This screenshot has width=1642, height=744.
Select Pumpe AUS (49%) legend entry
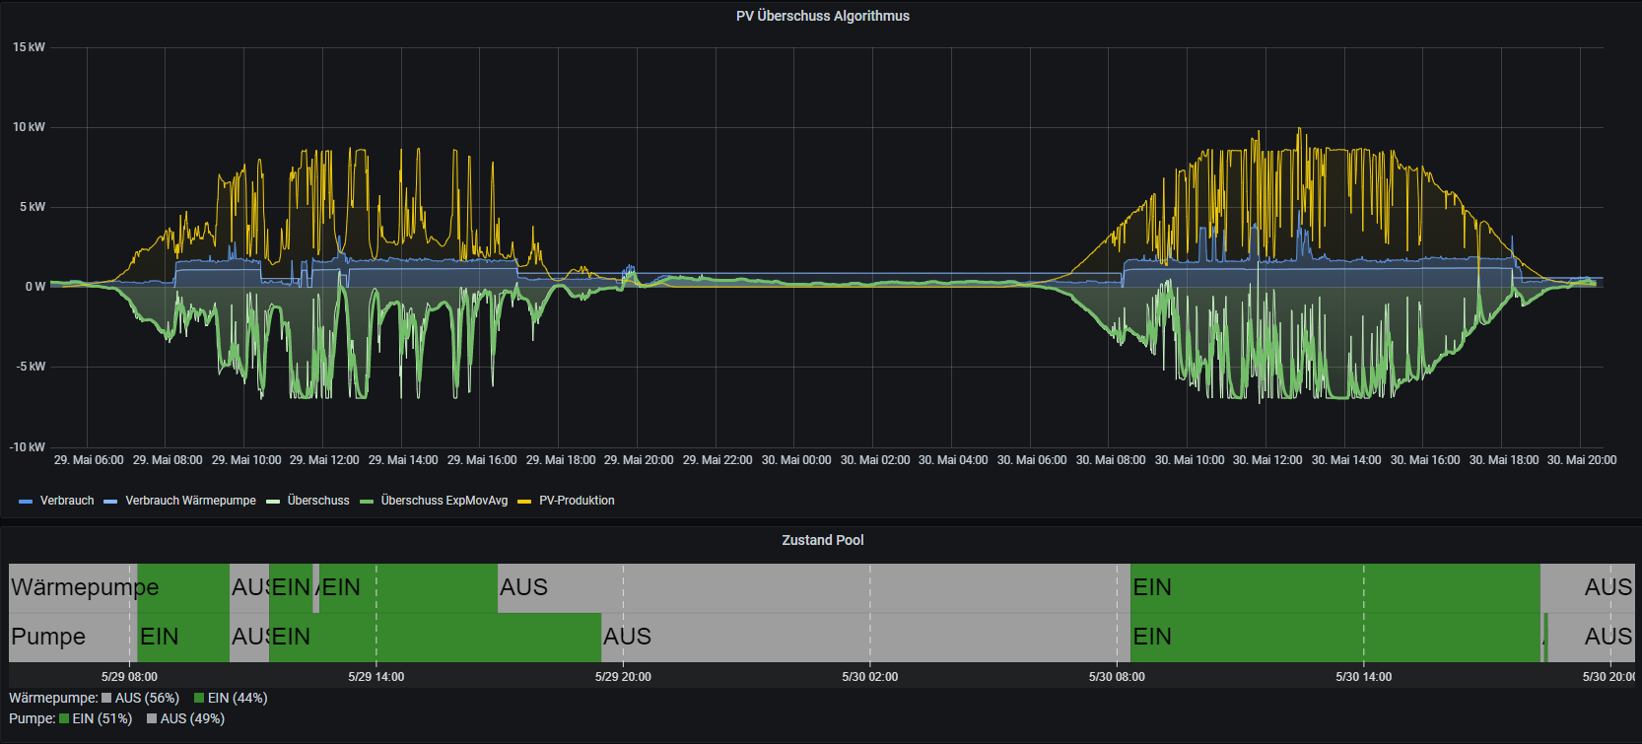click(185, 718)
